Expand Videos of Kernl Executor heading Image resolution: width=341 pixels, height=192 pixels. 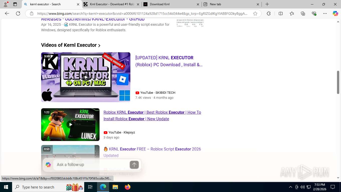point(71,45)
